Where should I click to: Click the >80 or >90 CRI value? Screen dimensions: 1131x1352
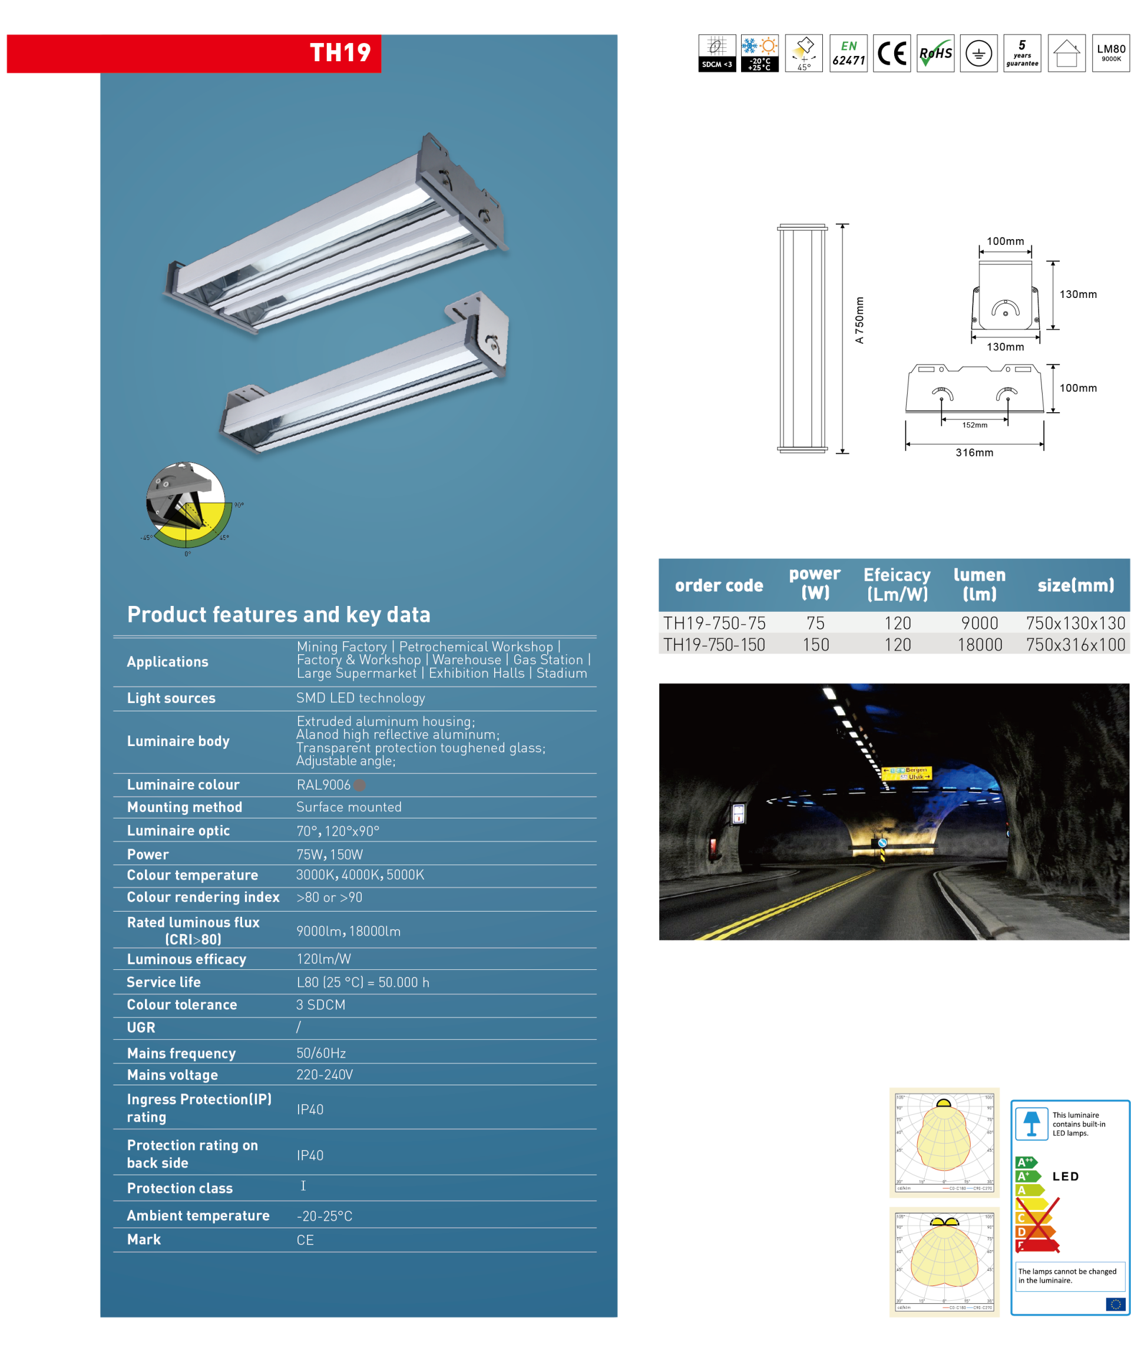click(x=330, y=897)
